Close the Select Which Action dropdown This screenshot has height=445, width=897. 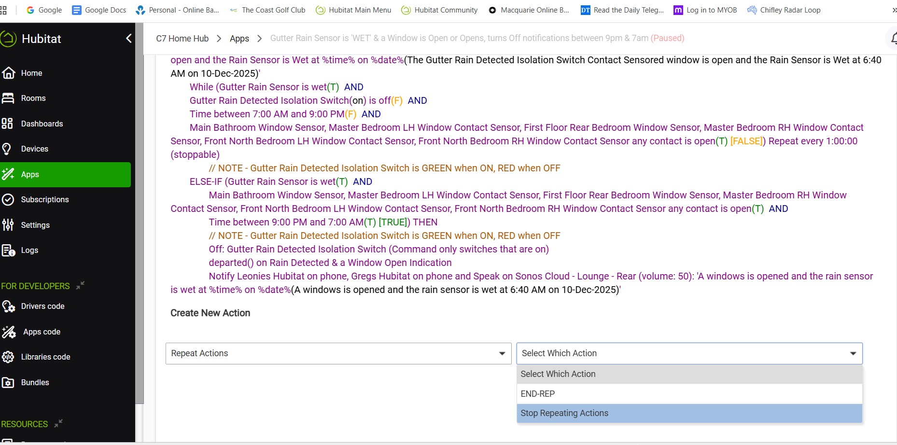click(853, 353)
